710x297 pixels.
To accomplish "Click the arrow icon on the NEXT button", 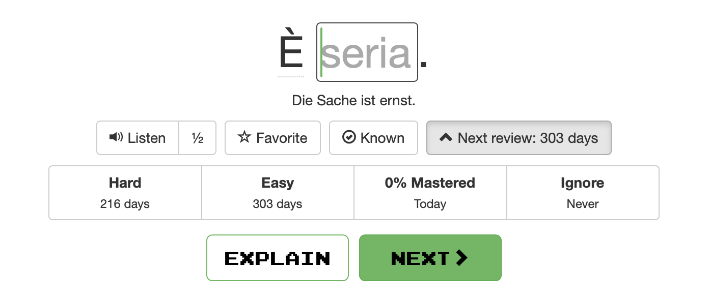I will tap(461, 258).
